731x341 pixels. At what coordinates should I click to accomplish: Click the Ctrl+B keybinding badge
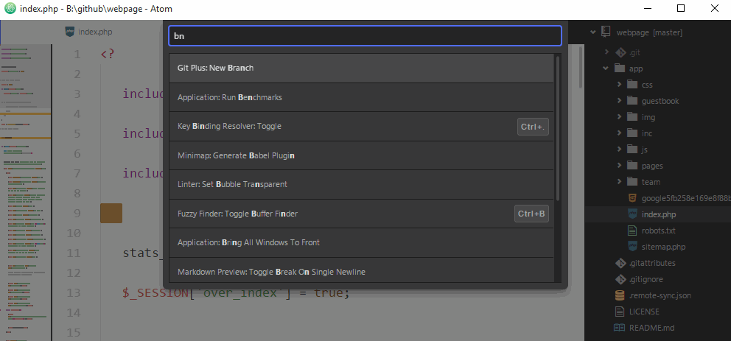tap(531, 214)
